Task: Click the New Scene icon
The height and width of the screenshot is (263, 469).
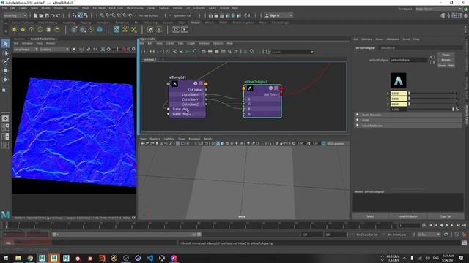Action: coord(36,15)
